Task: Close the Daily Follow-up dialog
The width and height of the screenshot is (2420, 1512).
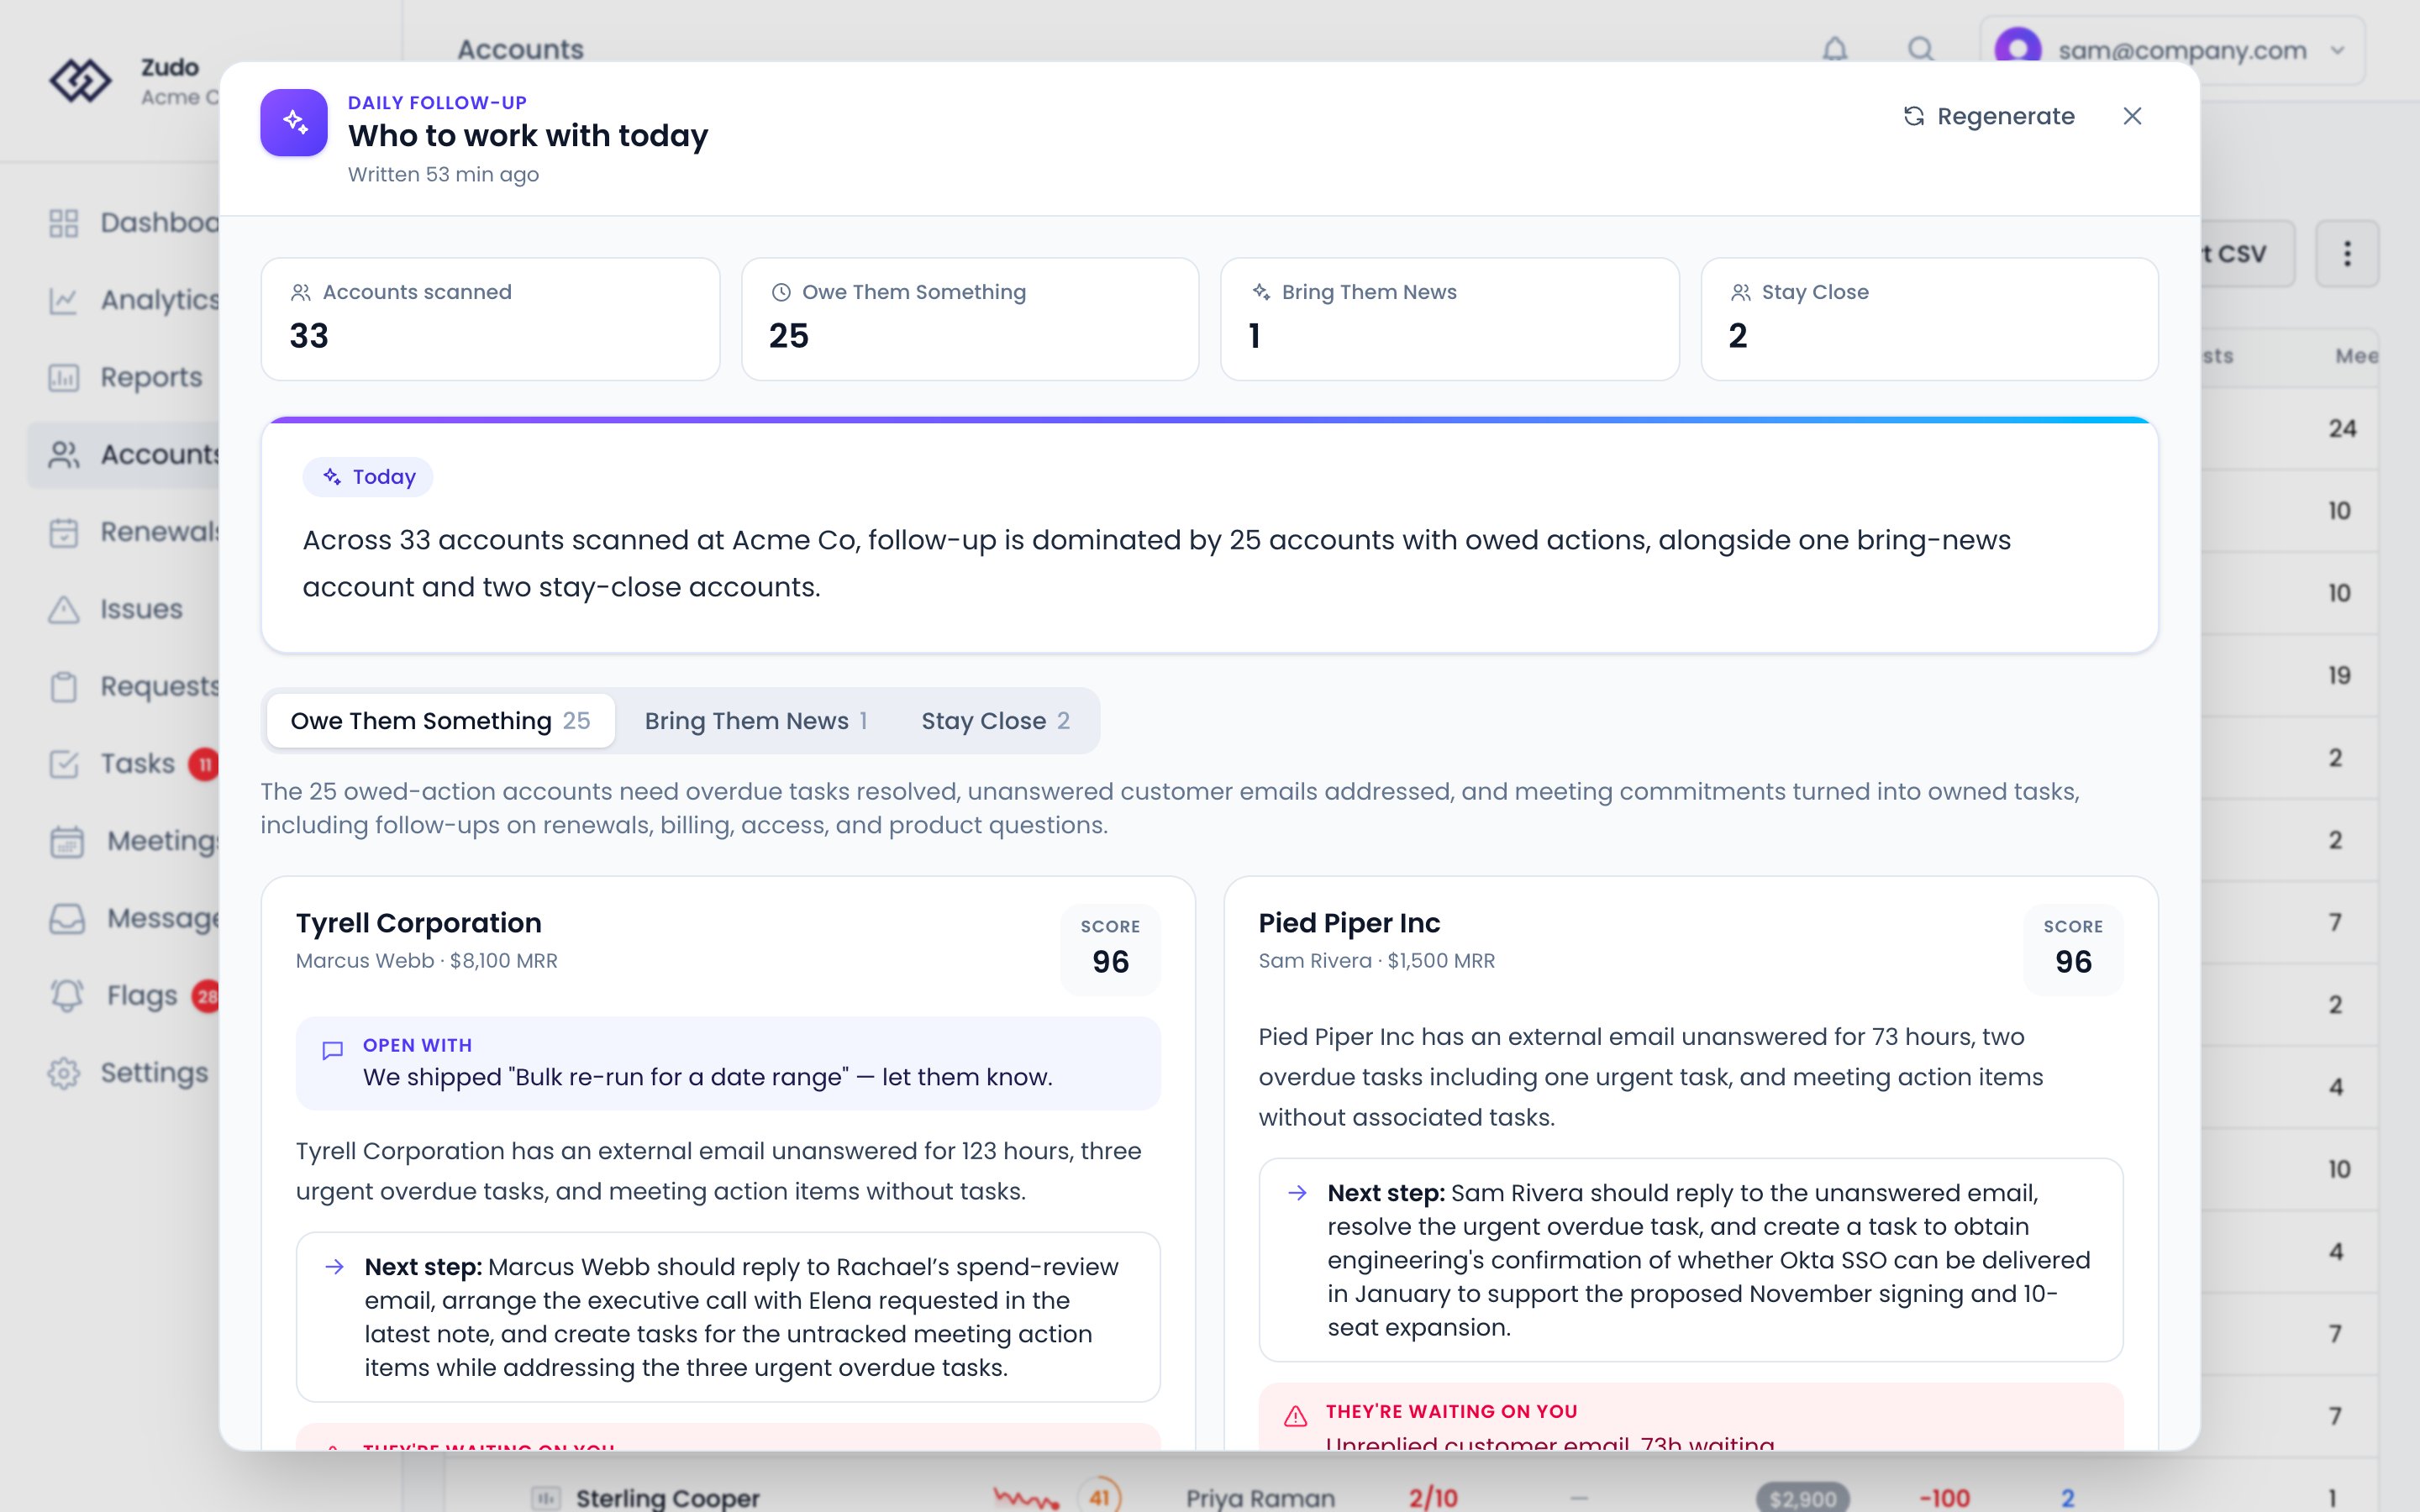Action: (2132, 117)
